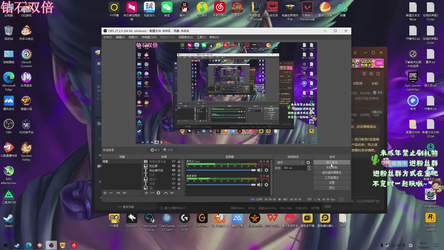Open the 视图(V) menu
Screen dimensions: 444x250
click(133, 37)
